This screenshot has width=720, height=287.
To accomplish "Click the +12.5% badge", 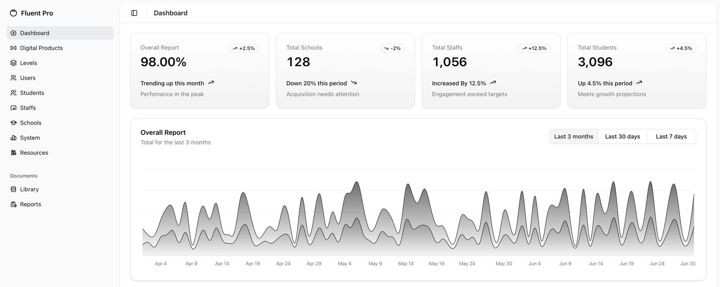I will click(534, 48).
